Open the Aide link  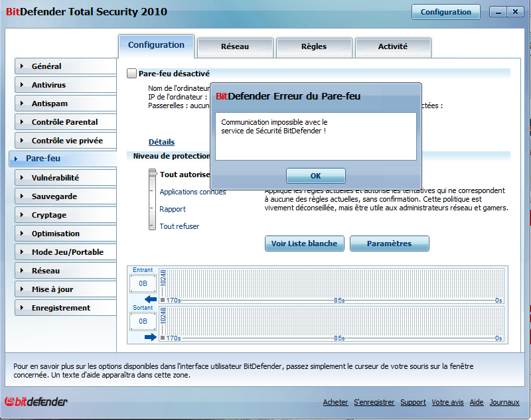[x=477, y=402]
